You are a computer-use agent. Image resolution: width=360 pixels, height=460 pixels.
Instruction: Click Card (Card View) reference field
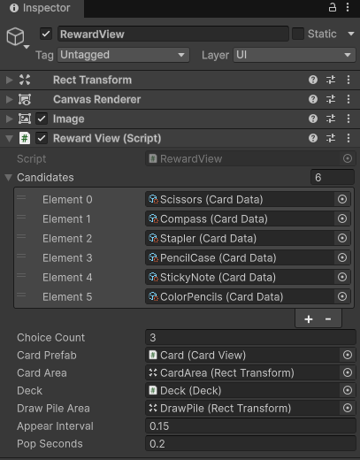242,355
